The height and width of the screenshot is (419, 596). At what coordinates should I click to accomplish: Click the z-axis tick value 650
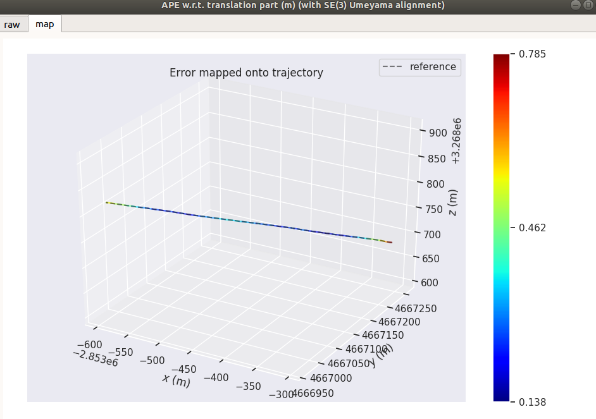coord(431,258)
